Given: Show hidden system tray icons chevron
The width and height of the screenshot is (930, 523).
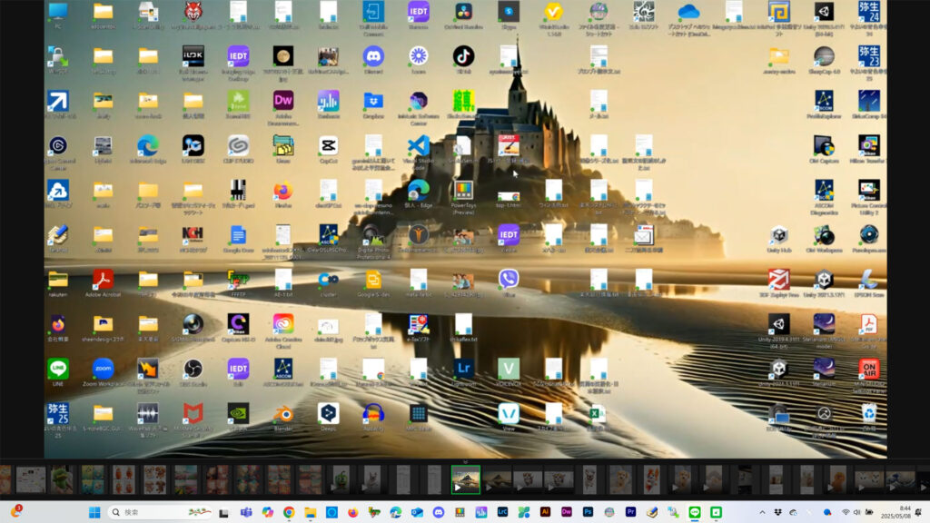Looking at the screenshot, I should coord(762,512).
